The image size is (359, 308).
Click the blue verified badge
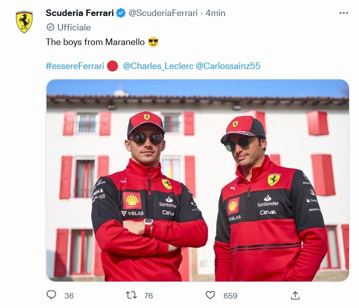pyautogui.click(x=120, y=13)
